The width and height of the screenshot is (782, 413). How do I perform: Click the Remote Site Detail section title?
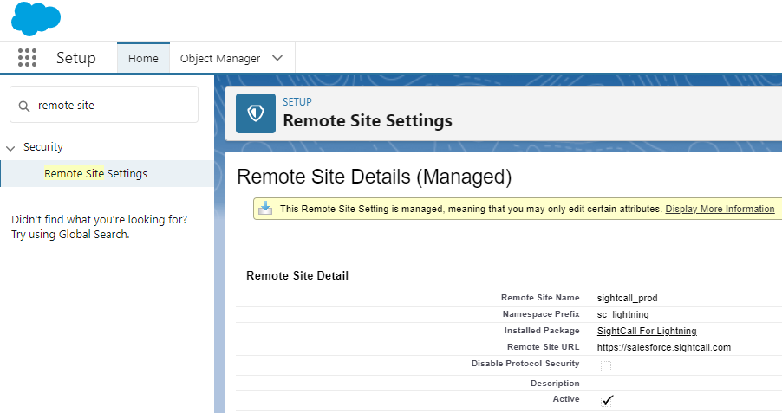297,275
